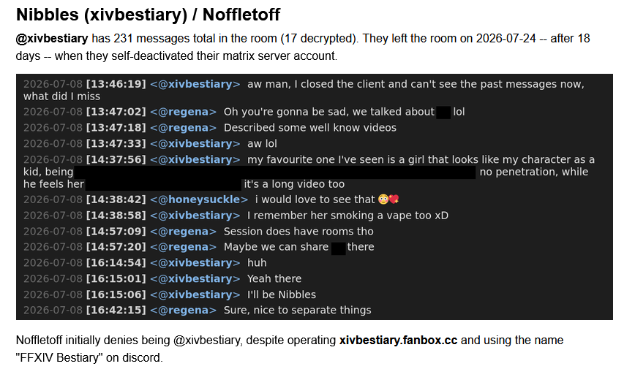Click the 2026-07-08 date on the first log line
Image resolution: width=635 pixels, height=369 pixels.
point(53,84)
